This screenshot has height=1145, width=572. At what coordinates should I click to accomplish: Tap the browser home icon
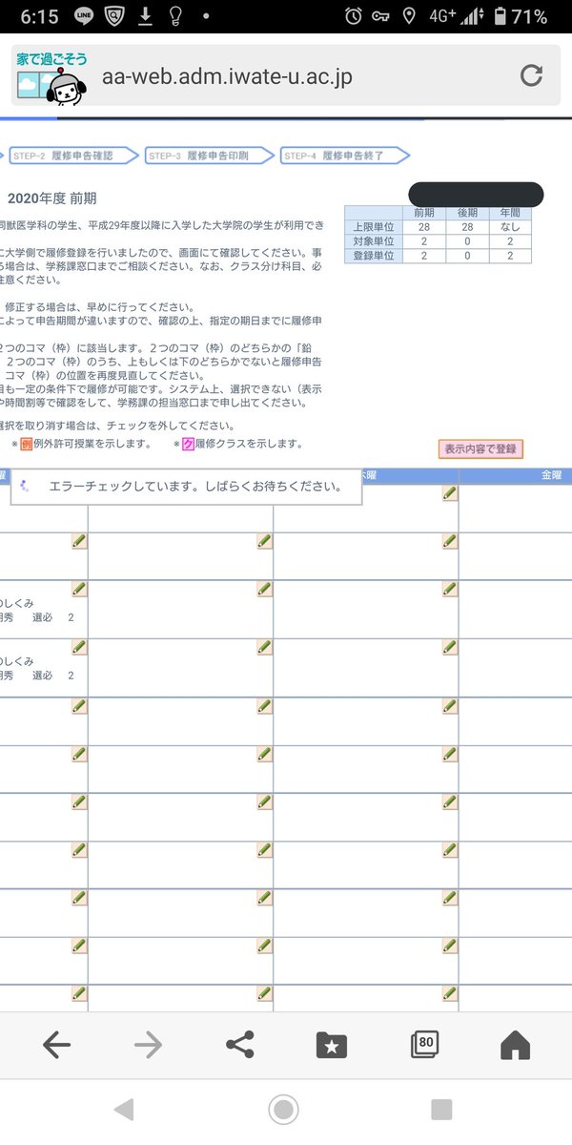click(x=515, y=1046)
